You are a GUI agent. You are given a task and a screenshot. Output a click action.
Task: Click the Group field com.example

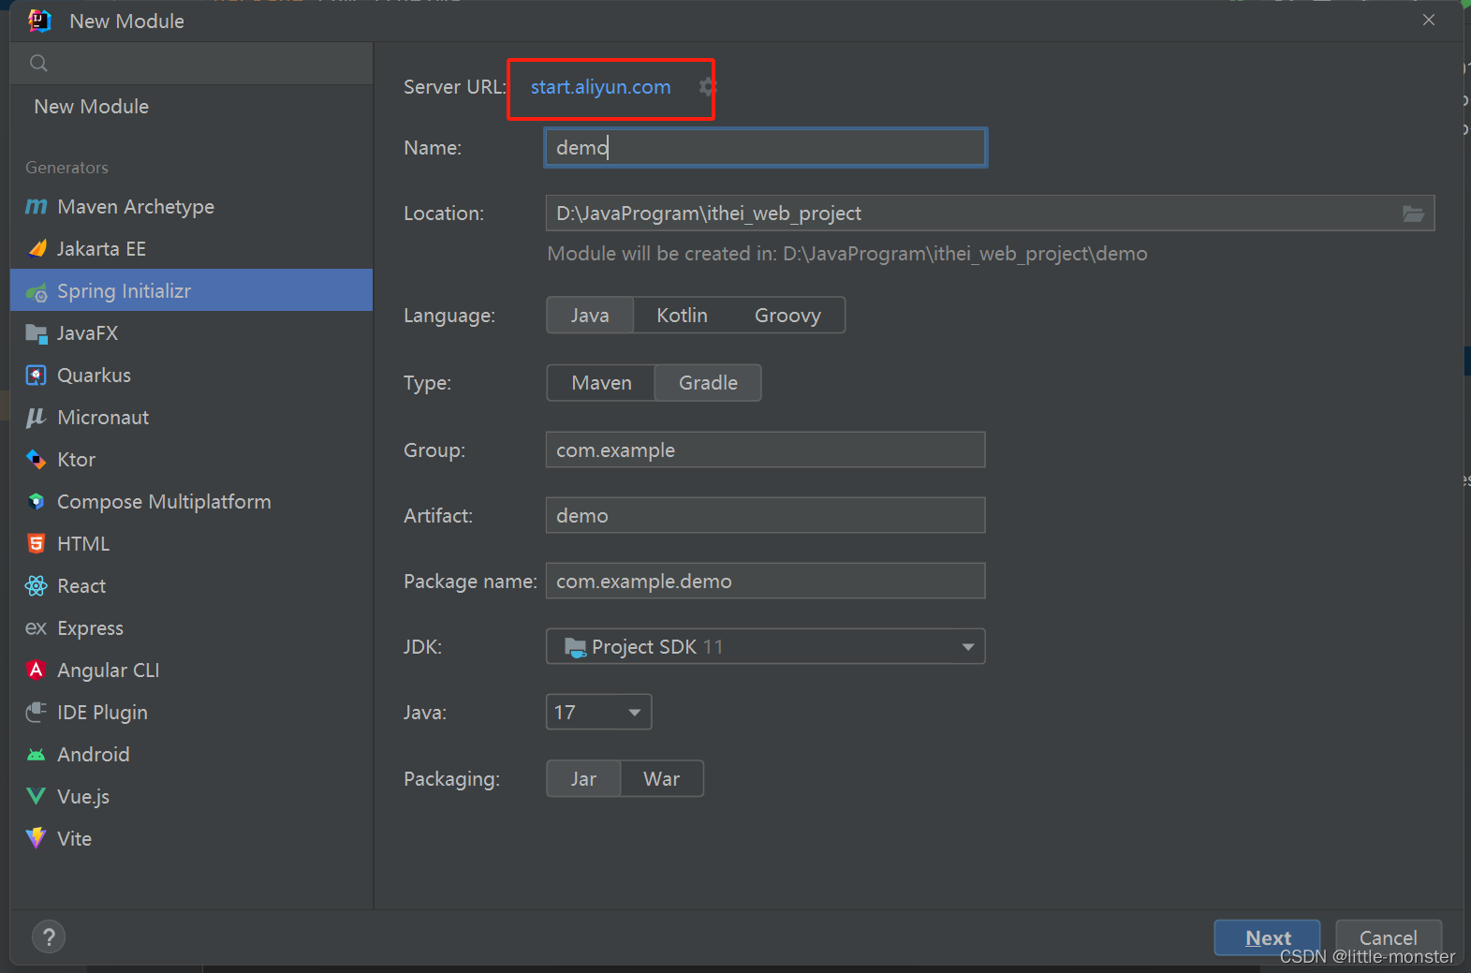[765, 450]
